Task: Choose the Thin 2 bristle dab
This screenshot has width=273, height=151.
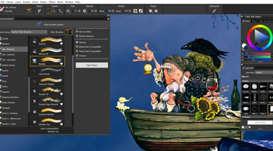Action: tap(263, 109)
